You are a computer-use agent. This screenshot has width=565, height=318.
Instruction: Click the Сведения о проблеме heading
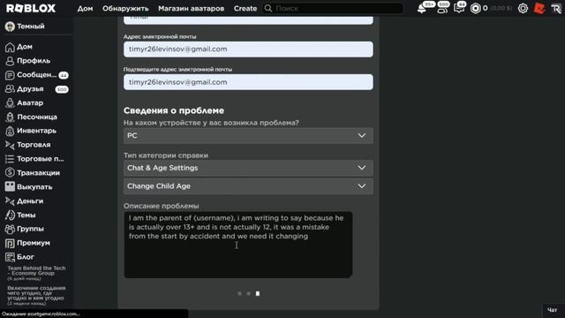[174, 110]
